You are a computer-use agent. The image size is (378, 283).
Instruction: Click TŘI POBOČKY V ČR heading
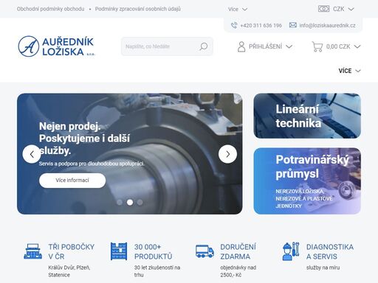tap(72, 251)
